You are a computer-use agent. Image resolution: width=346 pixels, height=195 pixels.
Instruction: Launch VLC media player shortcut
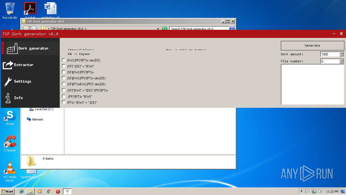coord(10,172)
